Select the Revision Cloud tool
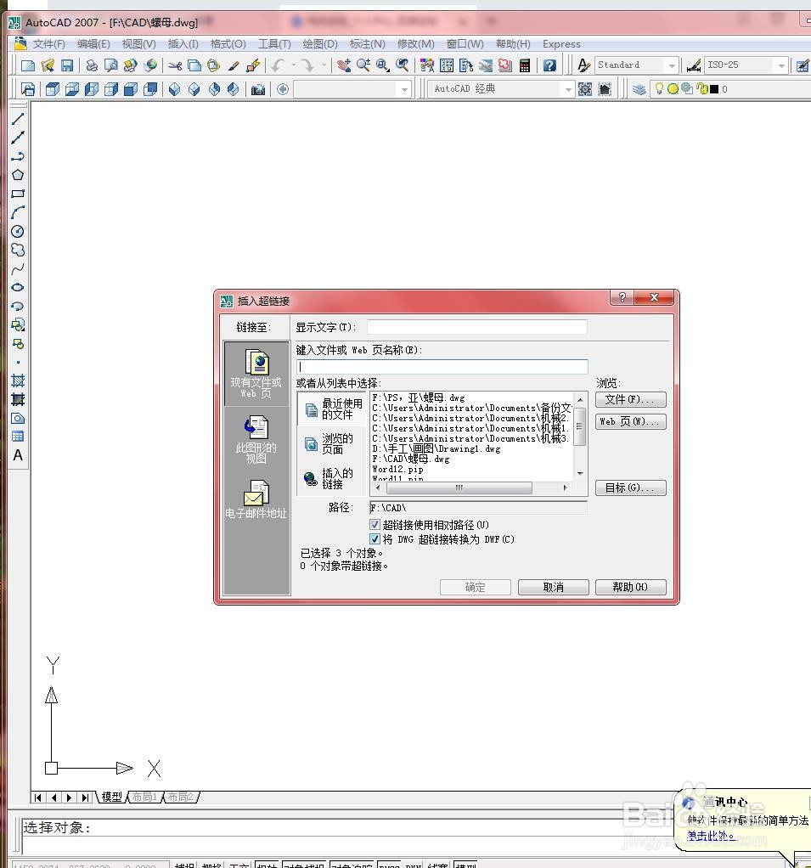The image size is (811, 868). click(18, 251)
